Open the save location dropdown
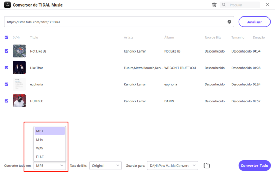Image resolution: width=275 pixels, height=173 pixels. pyautogui.click(x=173, y=166)
